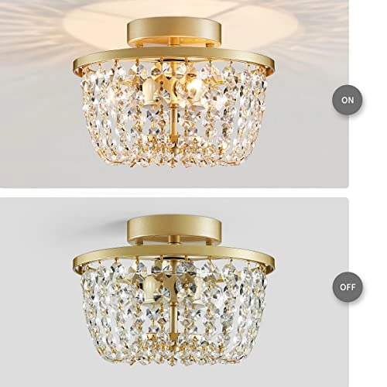The image size is (387, 387).
Task: Click the gray ON circle badge
Action: coord(347,100)
